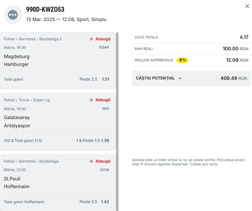Click the plus icon for St.Pauli match
The width and height of the screenshot is (252, 211).
click(x=91, y=161)
